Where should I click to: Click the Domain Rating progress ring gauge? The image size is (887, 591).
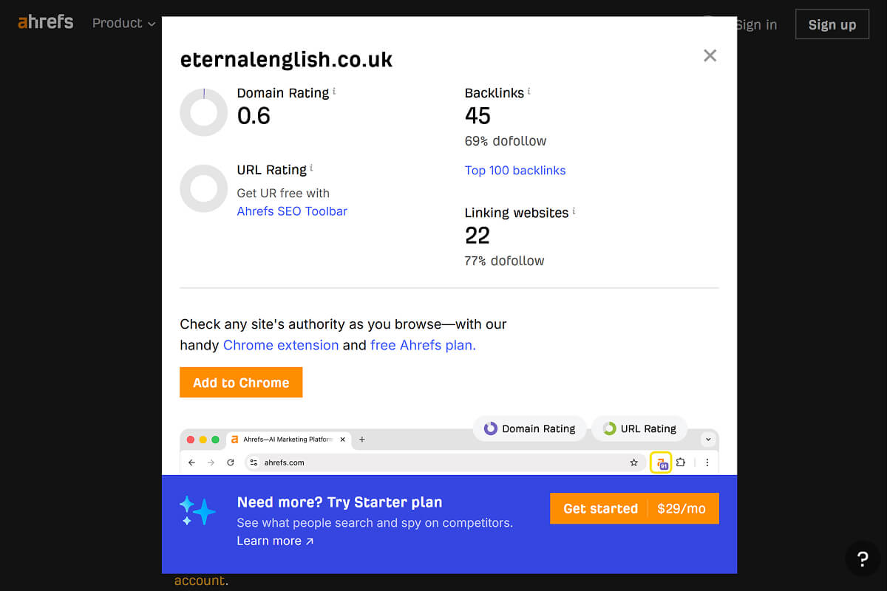tap(203, 112)
